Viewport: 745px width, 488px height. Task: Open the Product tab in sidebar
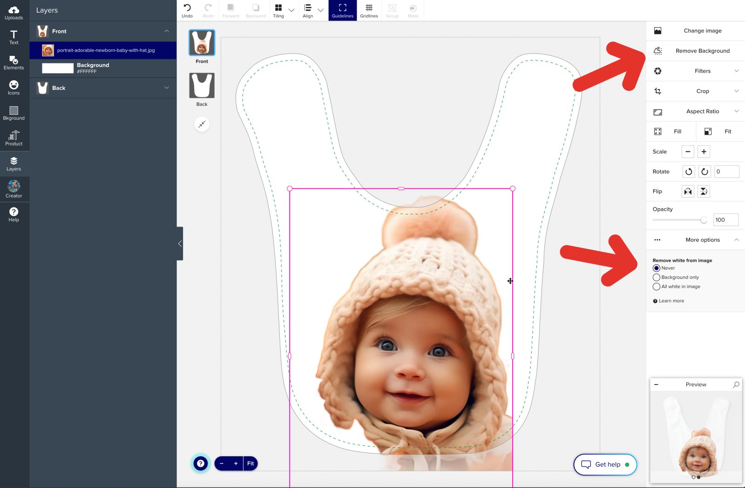pos(14,138)
